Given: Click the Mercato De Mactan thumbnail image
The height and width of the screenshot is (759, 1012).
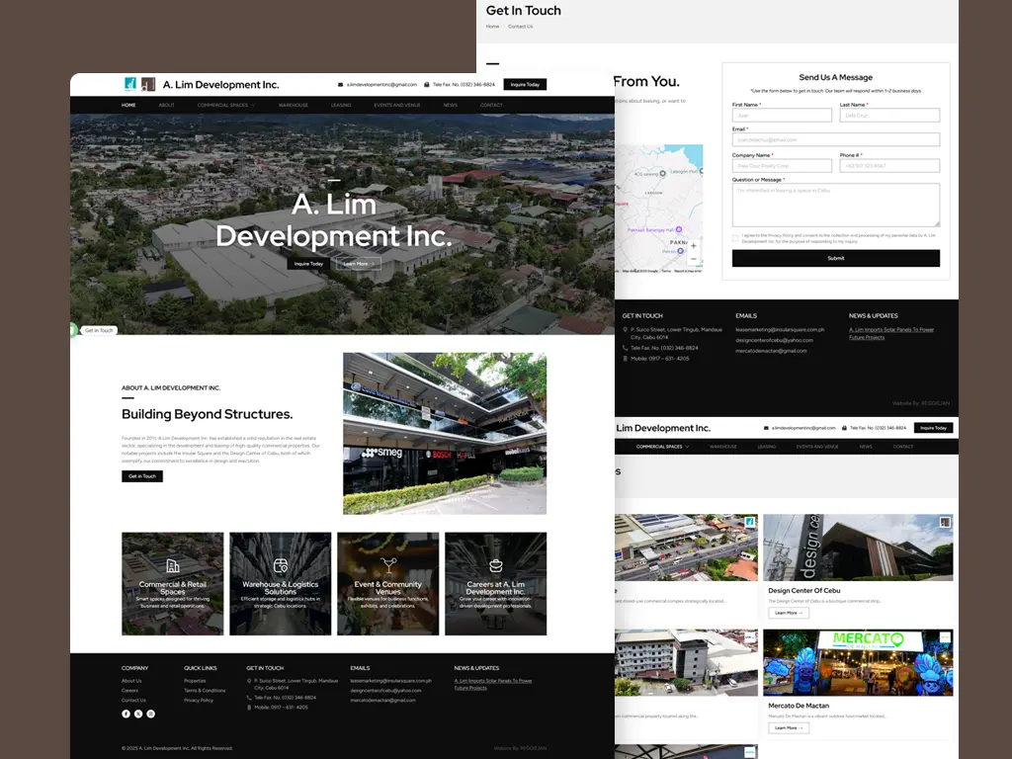Looking at the screenshot, I should (858, 662).
